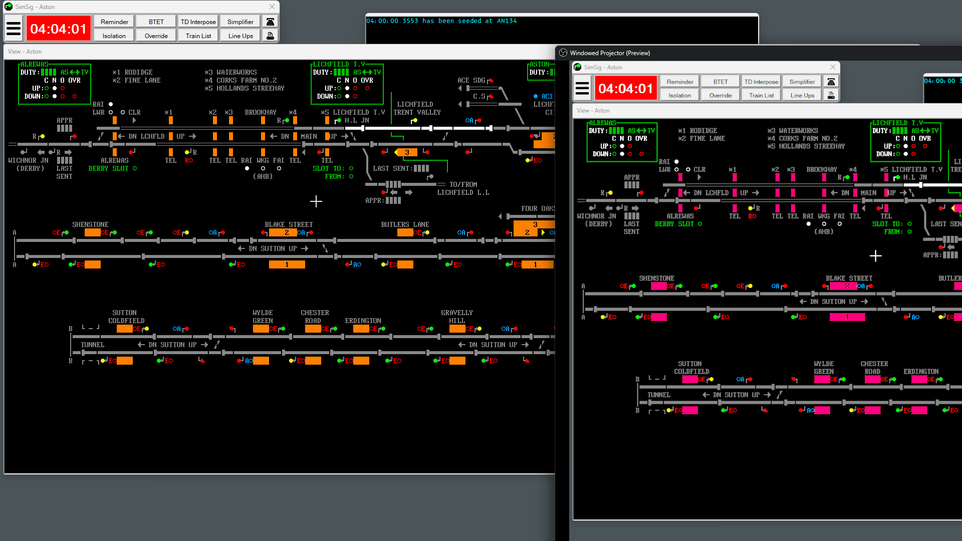Click the telephone icon in projector preview toolbar
Image resolution: width=962 pixels, height=541 pixels.
(831, 82)
